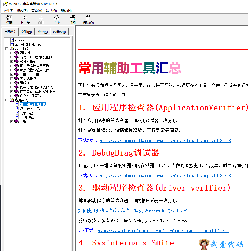248x251 pixels.
Task: Click the page icon beside 默认堆内存溢出
Action: click(17, 109)
